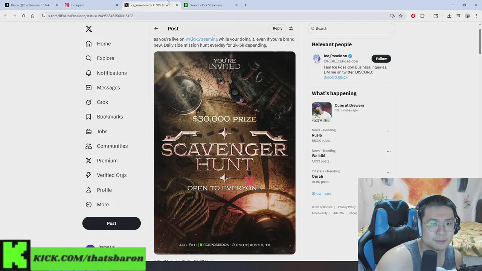Screen dimensions: 482x271
Task: Open the Oprah trending topic
Action: point(317,177)
